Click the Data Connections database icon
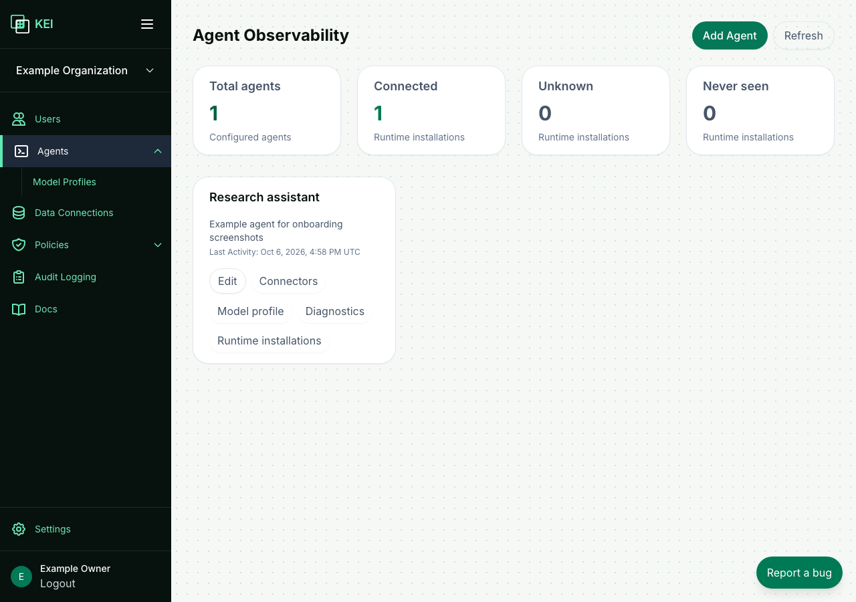The height and width of the screenshot is (602, 856). tap(19, 213)
